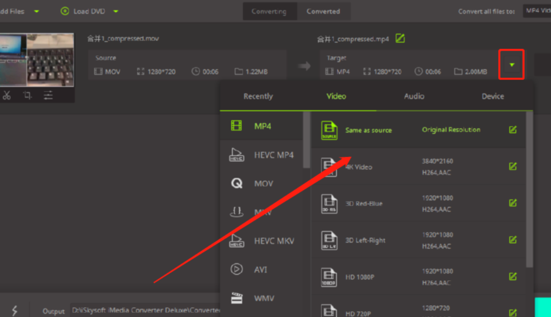Expand the target format dropdown arrow

[x=511, y=65]
